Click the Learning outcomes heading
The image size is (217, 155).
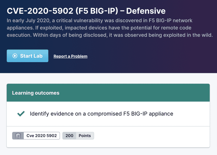[36, 93]
